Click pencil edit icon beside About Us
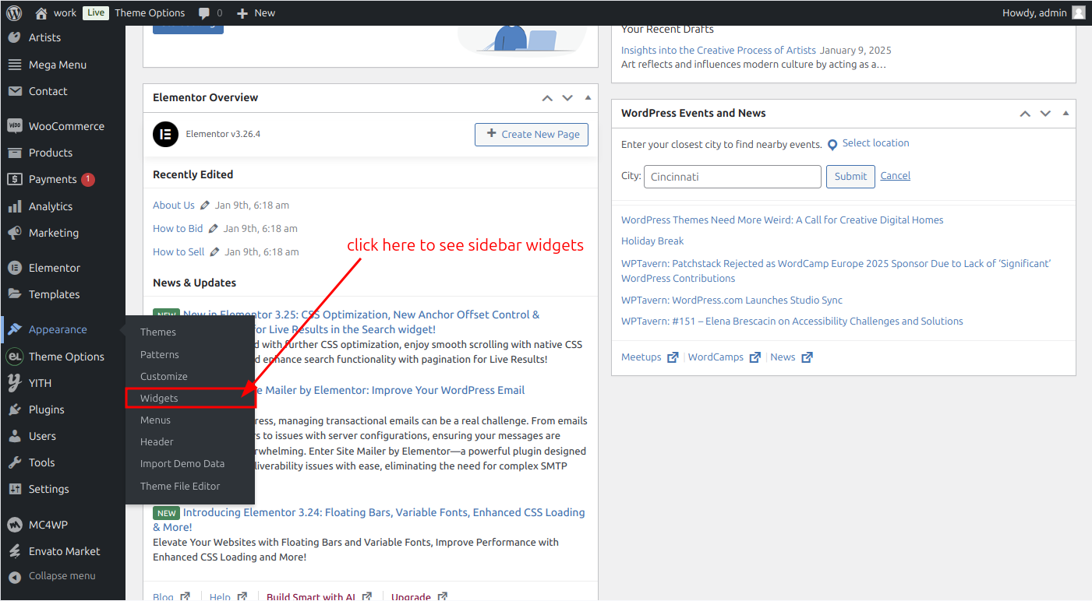The width and height of the screenshot is (1092, 601). pos(205,206)
